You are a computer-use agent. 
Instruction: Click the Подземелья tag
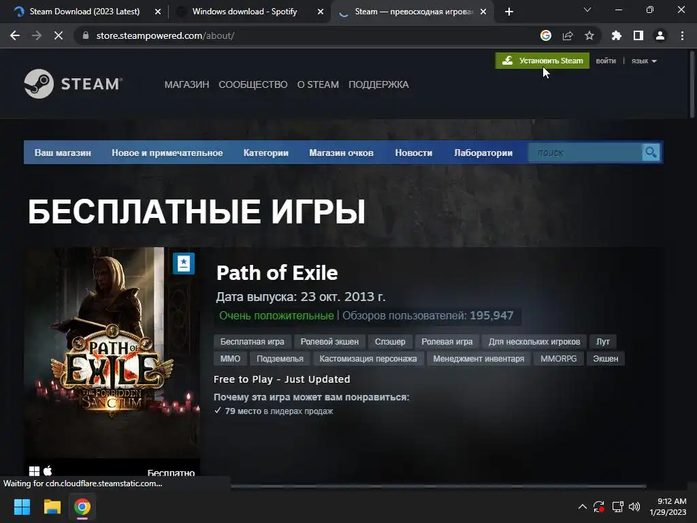click(280, 358)
